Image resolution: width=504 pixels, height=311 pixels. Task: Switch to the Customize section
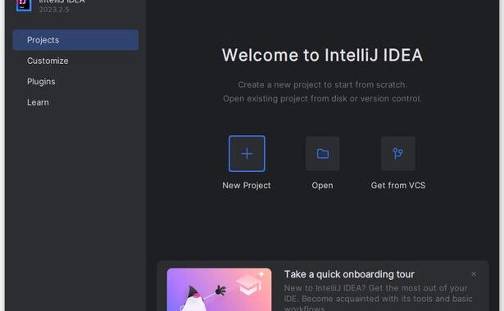[x=48, y=61]
